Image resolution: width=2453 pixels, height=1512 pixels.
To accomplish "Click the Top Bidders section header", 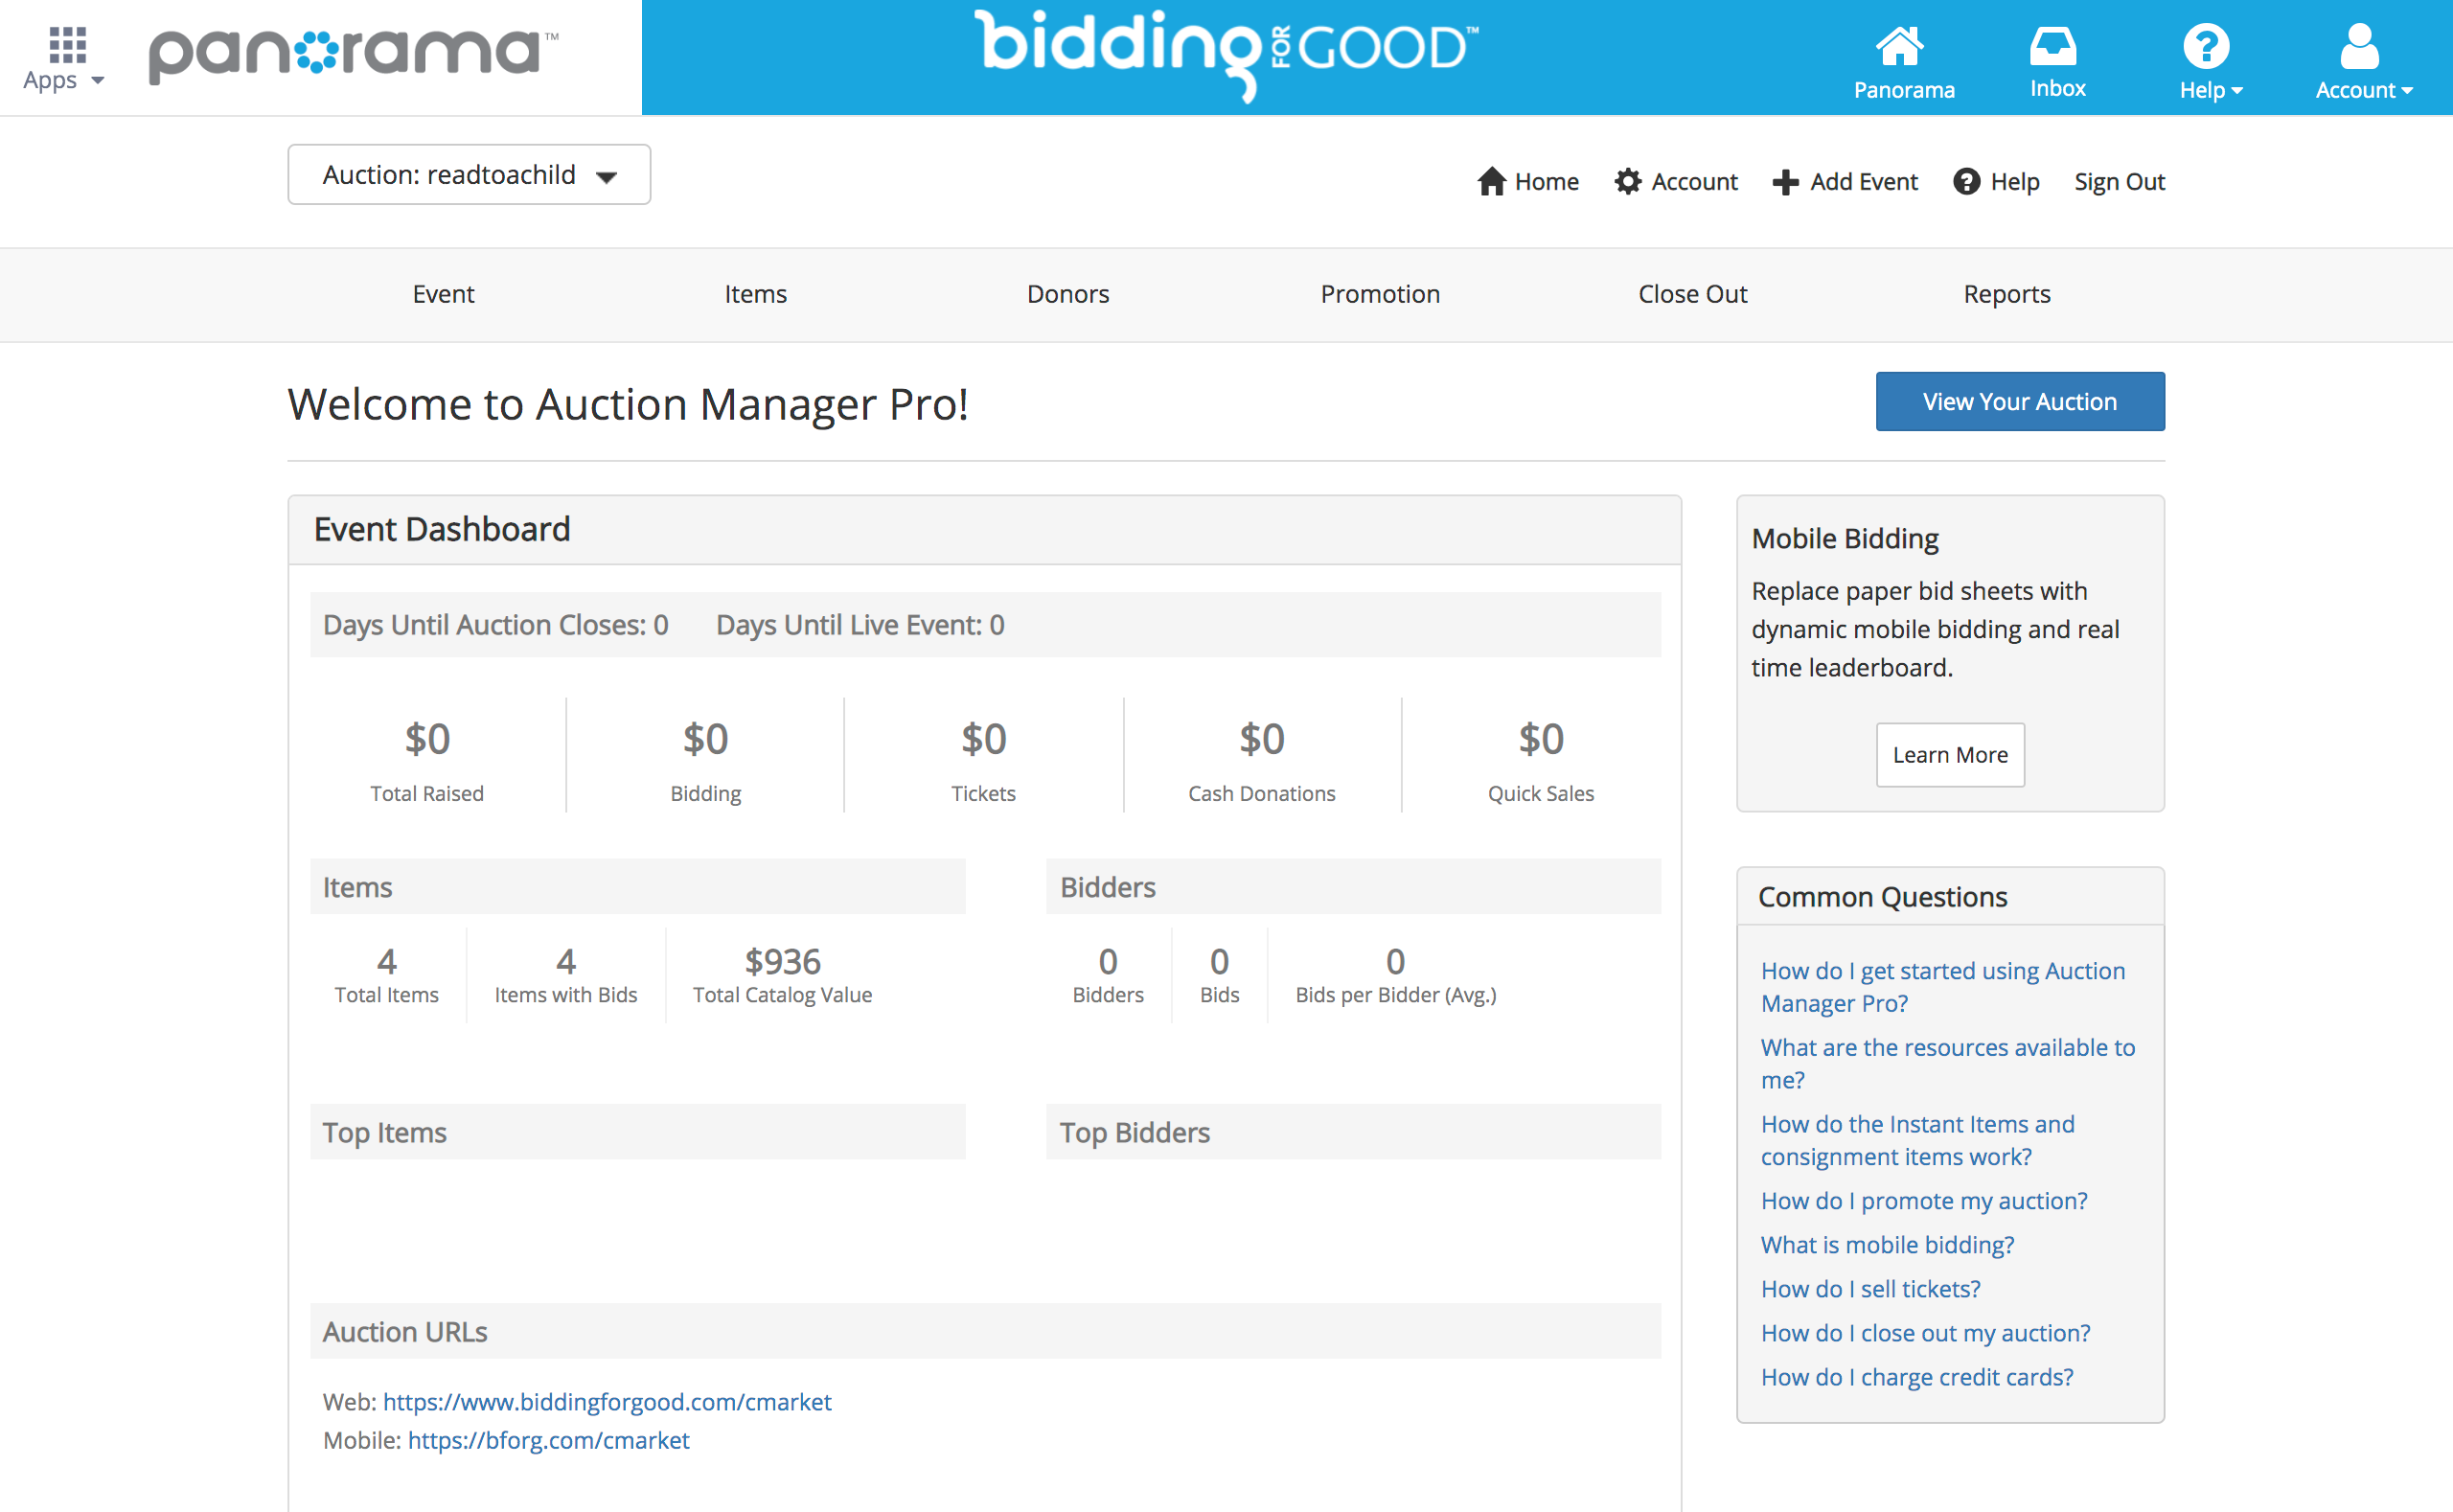I will (x=1353, y=1132).
